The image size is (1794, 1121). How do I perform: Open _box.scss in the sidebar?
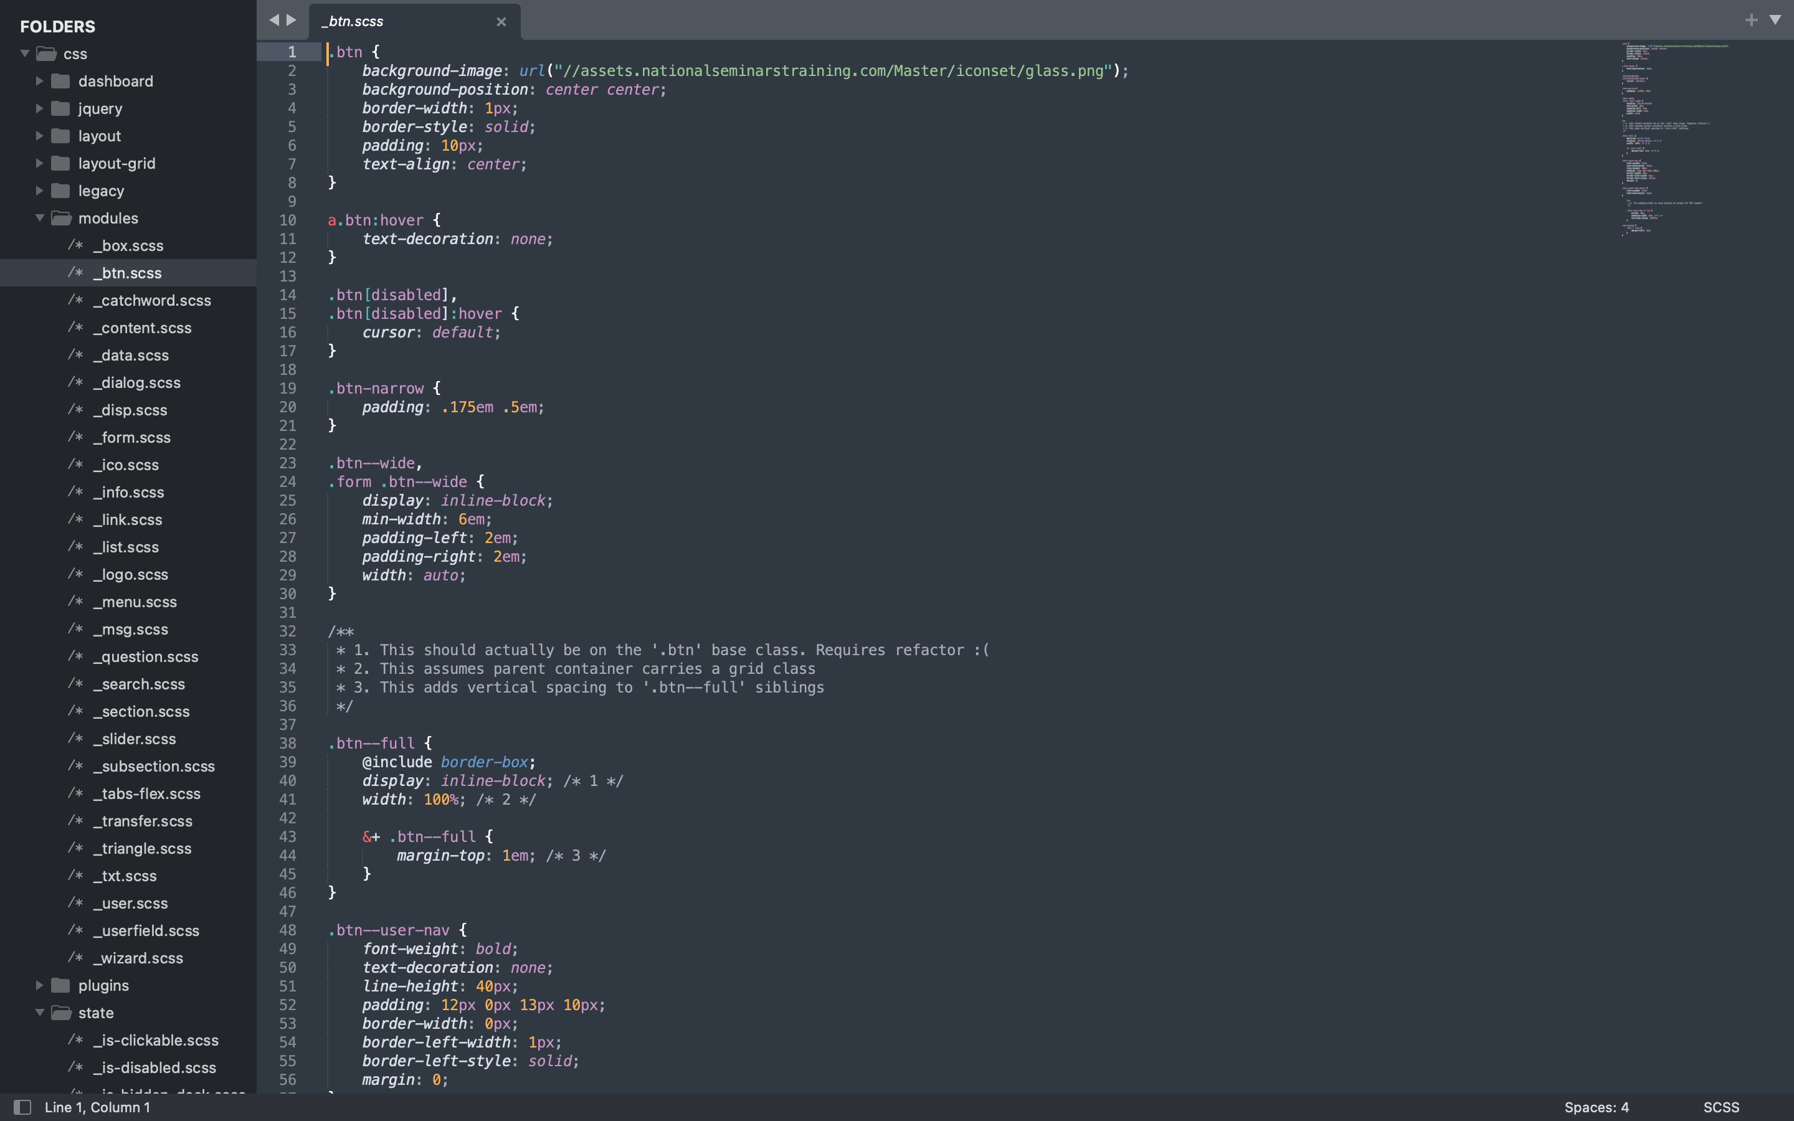[x=128, y=245]
